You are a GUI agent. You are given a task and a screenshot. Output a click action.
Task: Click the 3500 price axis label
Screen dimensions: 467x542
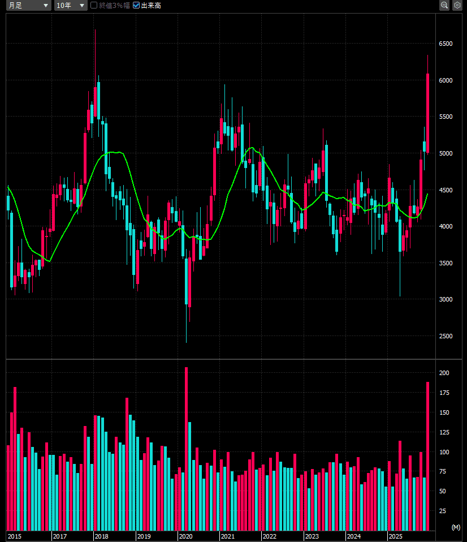[446, 263]
